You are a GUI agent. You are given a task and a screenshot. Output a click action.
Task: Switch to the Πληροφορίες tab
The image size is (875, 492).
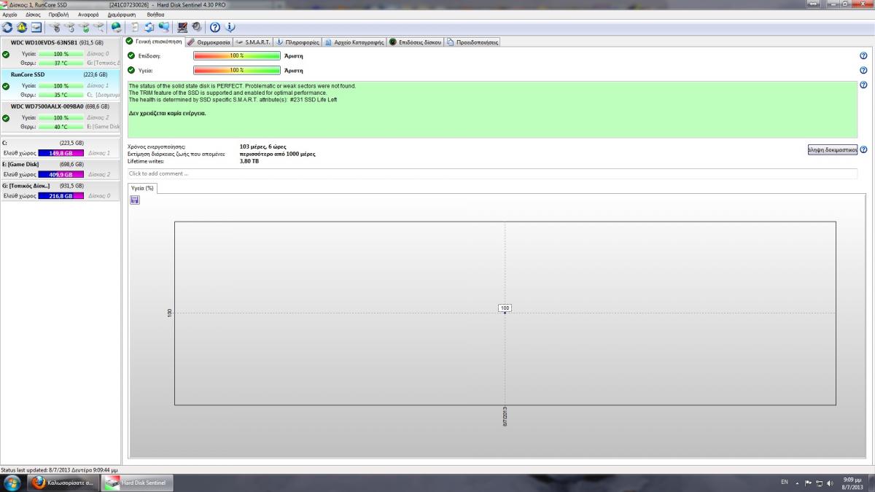297,42
